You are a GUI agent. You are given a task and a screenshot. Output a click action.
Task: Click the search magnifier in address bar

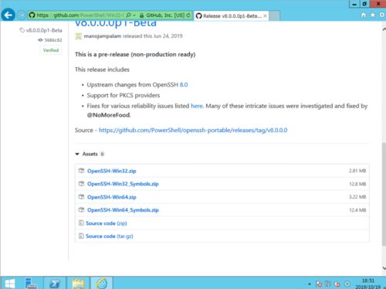click(128, 15)
